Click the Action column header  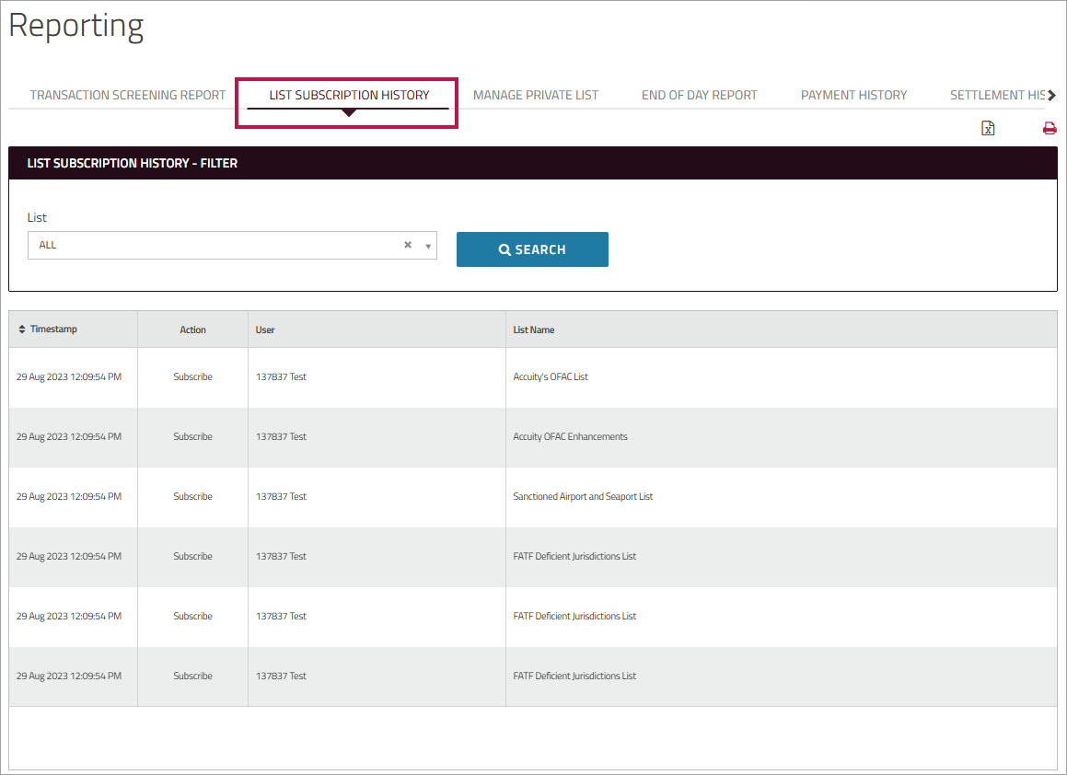(192, 330)
